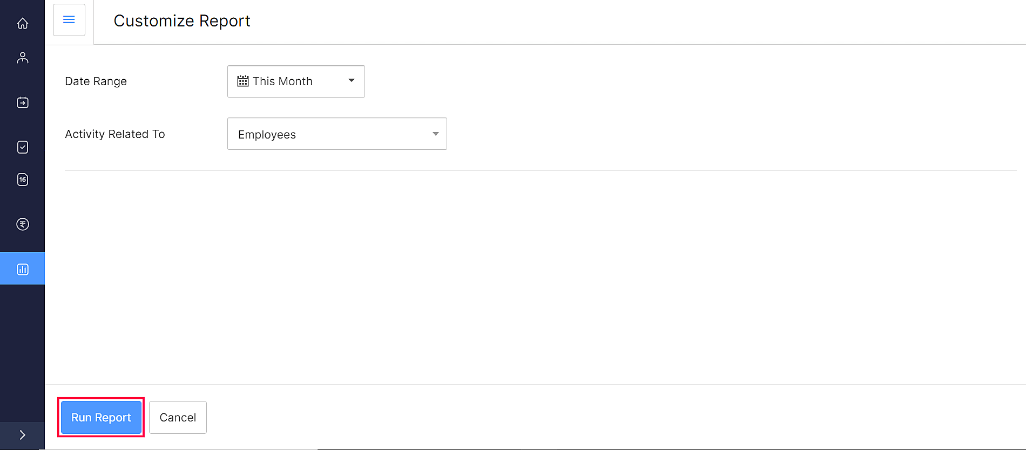Click the Employees dropdown caret arrow
1026x450 pixels.
pyautogui.click(x=435, y=134)
